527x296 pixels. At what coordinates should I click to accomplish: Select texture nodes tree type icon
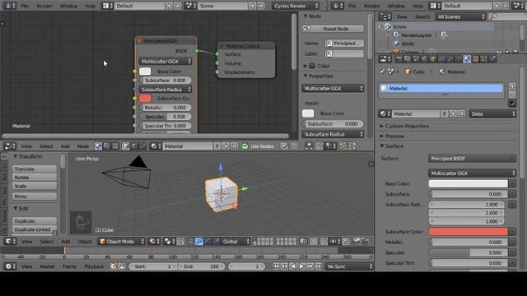click(x=115, y=146)
